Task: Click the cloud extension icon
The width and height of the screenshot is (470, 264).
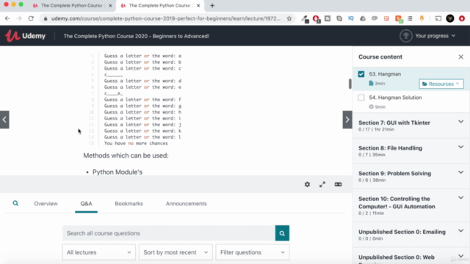Action: click(x=363, y=18)
